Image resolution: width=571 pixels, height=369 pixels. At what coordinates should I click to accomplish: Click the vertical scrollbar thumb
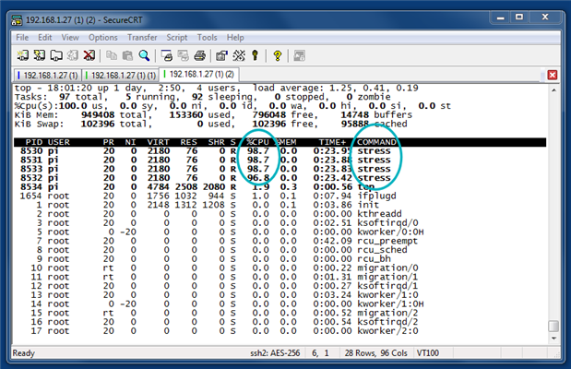point(553,327)
